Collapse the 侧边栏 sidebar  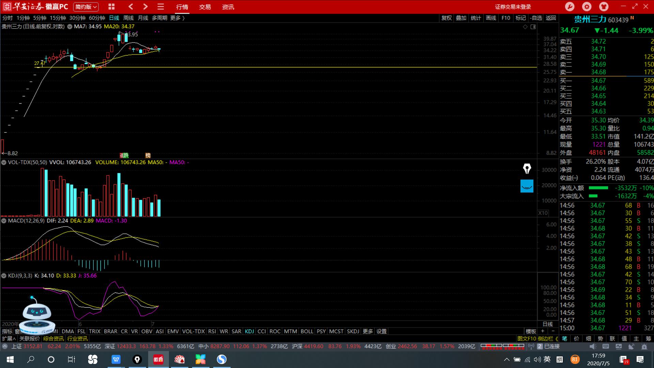point(548,339)
